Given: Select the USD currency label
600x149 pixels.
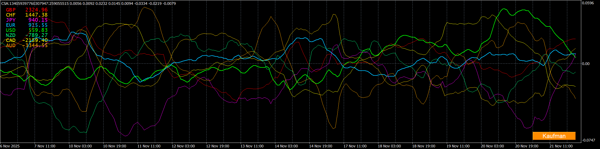Looking at the screenshot, I should pos(11,30).
